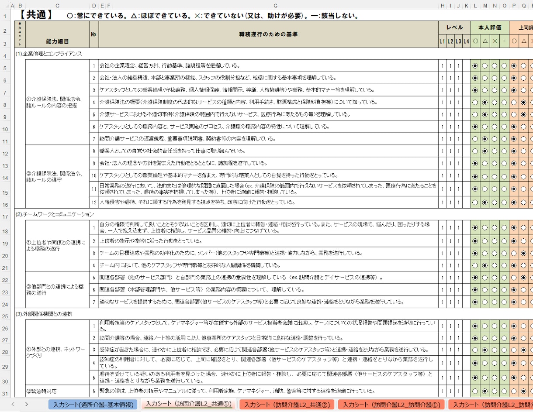Viewport: 533px width, 412px height.
Task: Switch to the 訪問介護L2_共通① sheet tab
Action: coord(189,404)
